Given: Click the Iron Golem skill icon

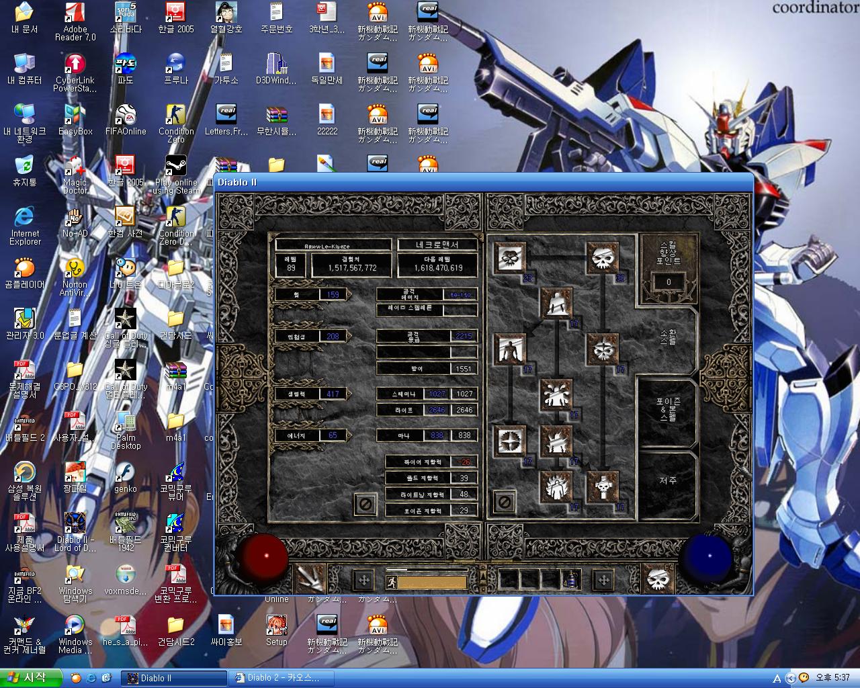Looking at the screenshot, I should [556, 441].
